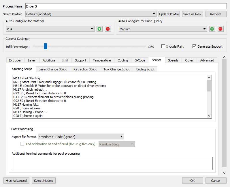230x187 pixels.
Task: Click the settings panel scroll down arrow
Action: [x=225, y=173]
